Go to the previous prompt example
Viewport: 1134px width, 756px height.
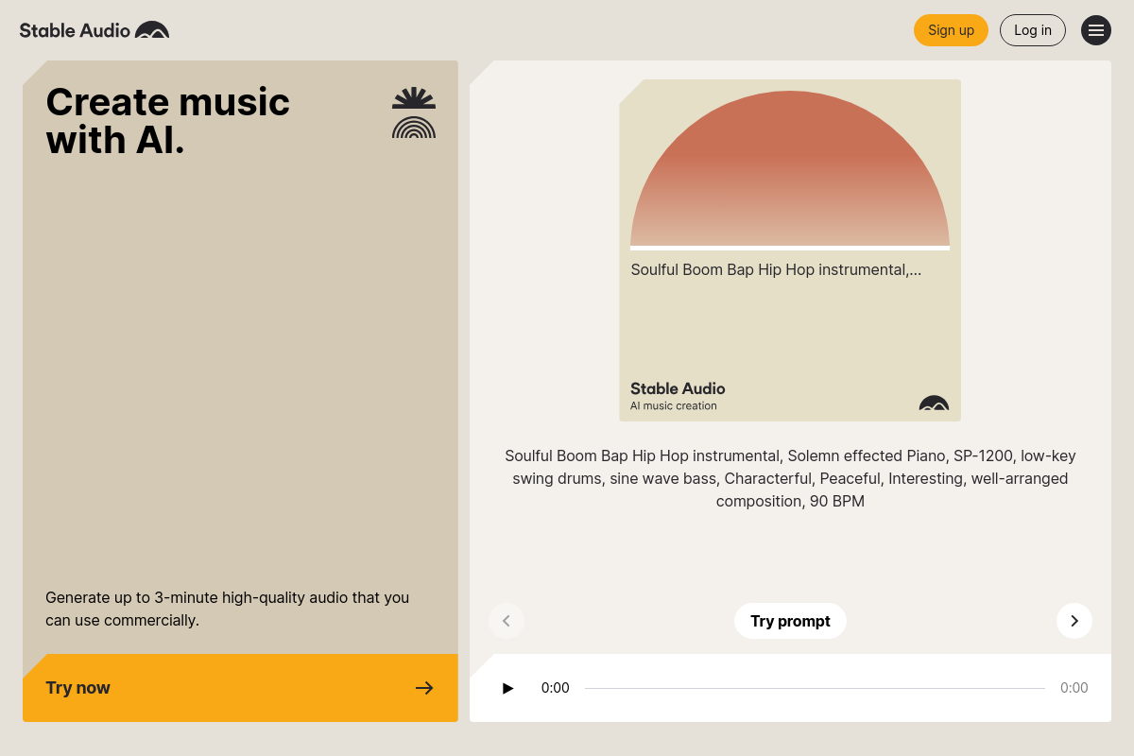pyautogui.click(x=507, y=621)
